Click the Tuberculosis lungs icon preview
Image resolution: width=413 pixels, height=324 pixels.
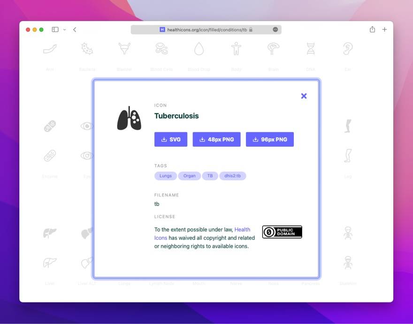(129, 118)
